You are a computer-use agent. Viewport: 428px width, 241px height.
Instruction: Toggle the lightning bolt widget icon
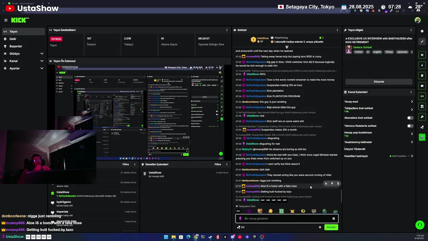(x=422, y=65)
